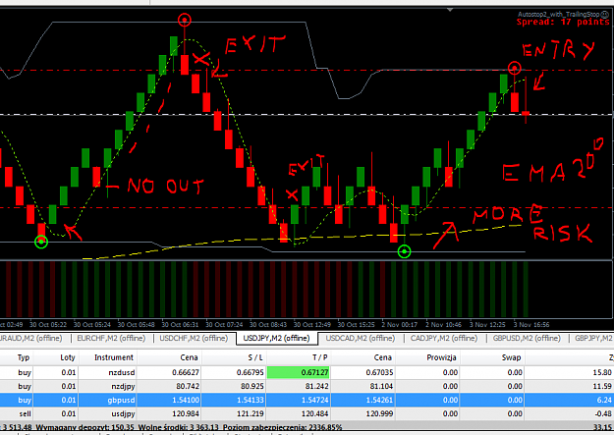Click the total profit 33.15 in summary
614x435 pixels.
point(602,427)
